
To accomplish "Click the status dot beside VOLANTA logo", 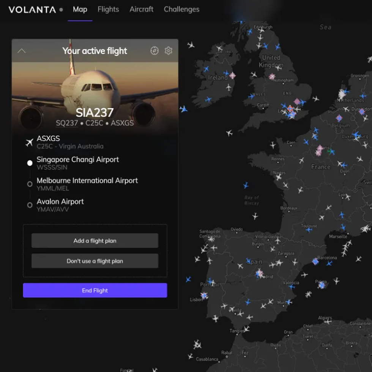I will 61,10.
